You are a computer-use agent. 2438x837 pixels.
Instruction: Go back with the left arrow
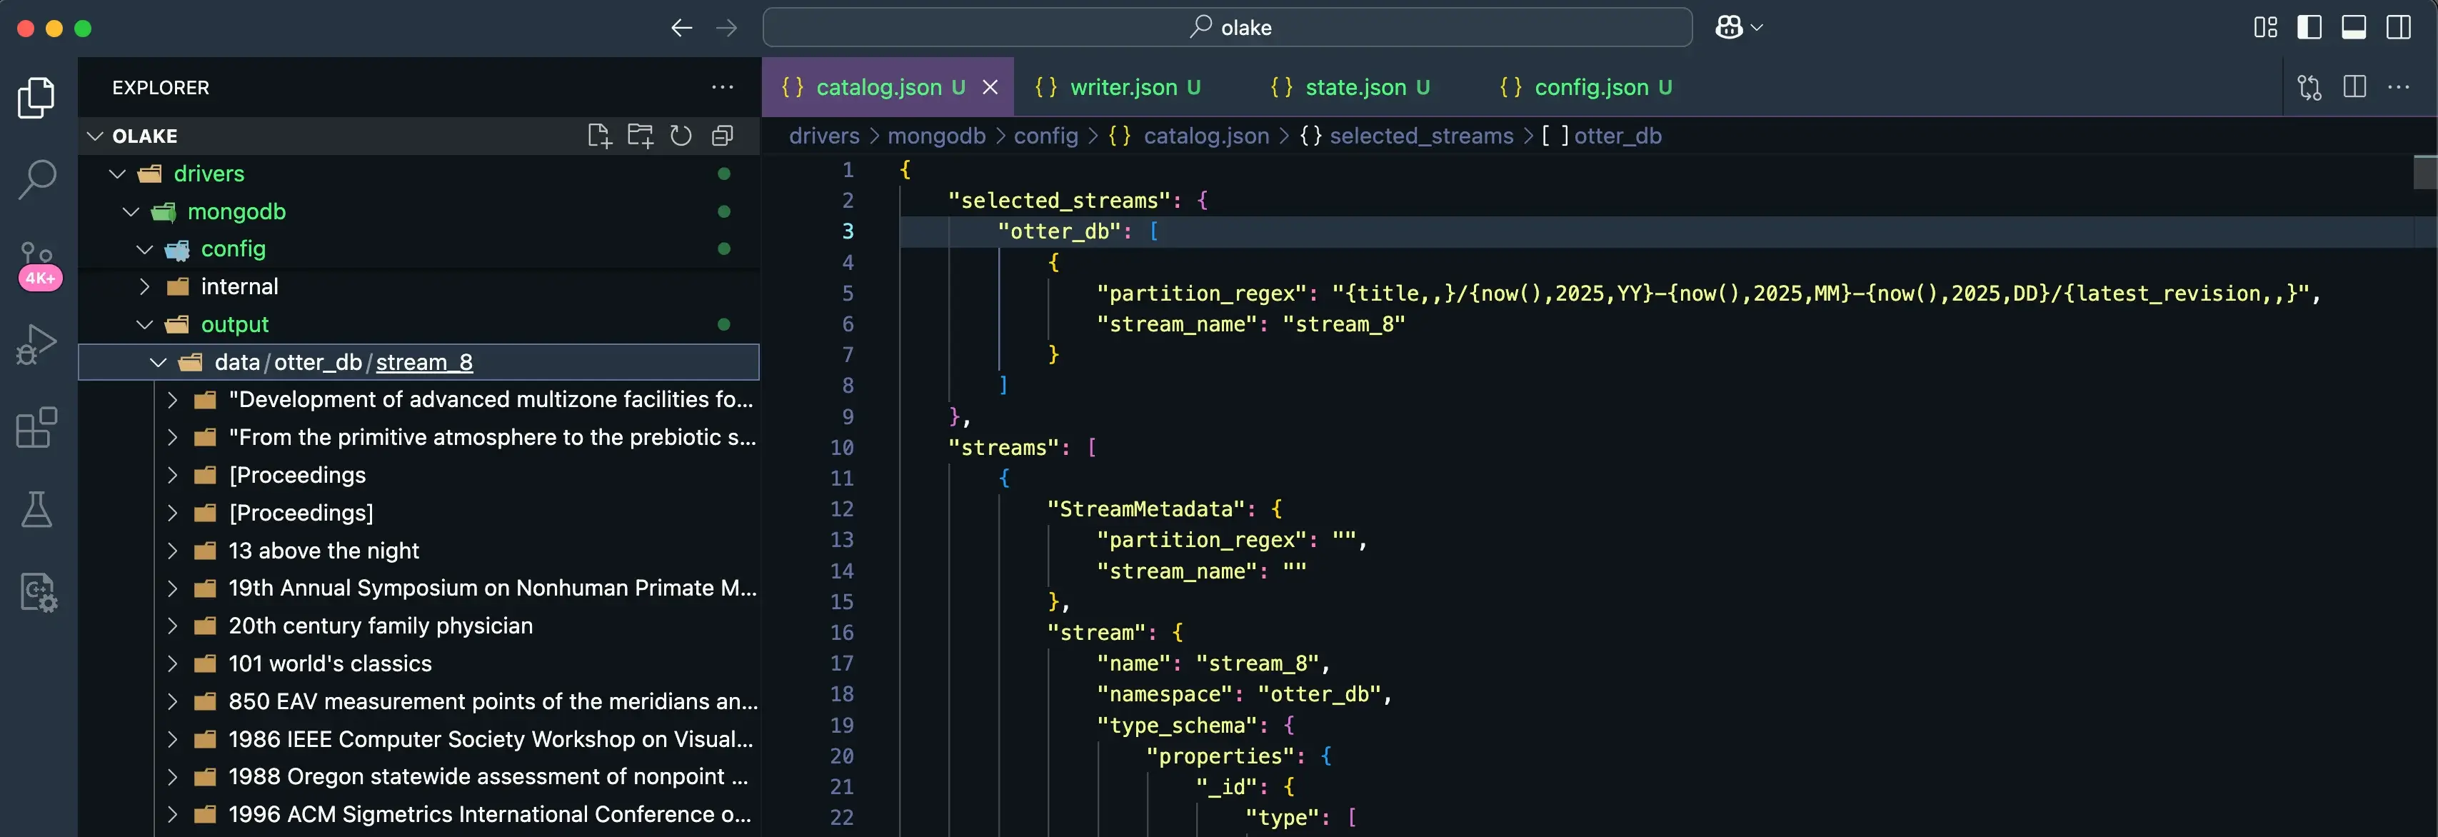[x=681, y=27]
